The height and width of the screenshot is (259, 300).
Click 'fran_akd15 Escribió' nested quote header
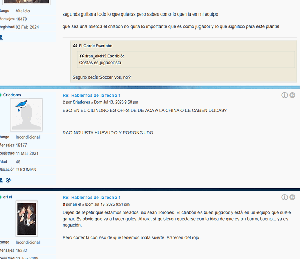(105, 56)
